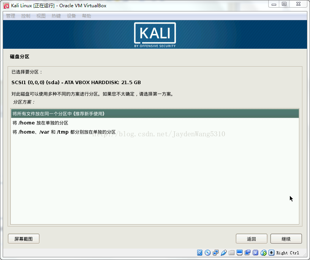
Task: Click the hard disk activity status icon
Action: (x=200, y=253)
